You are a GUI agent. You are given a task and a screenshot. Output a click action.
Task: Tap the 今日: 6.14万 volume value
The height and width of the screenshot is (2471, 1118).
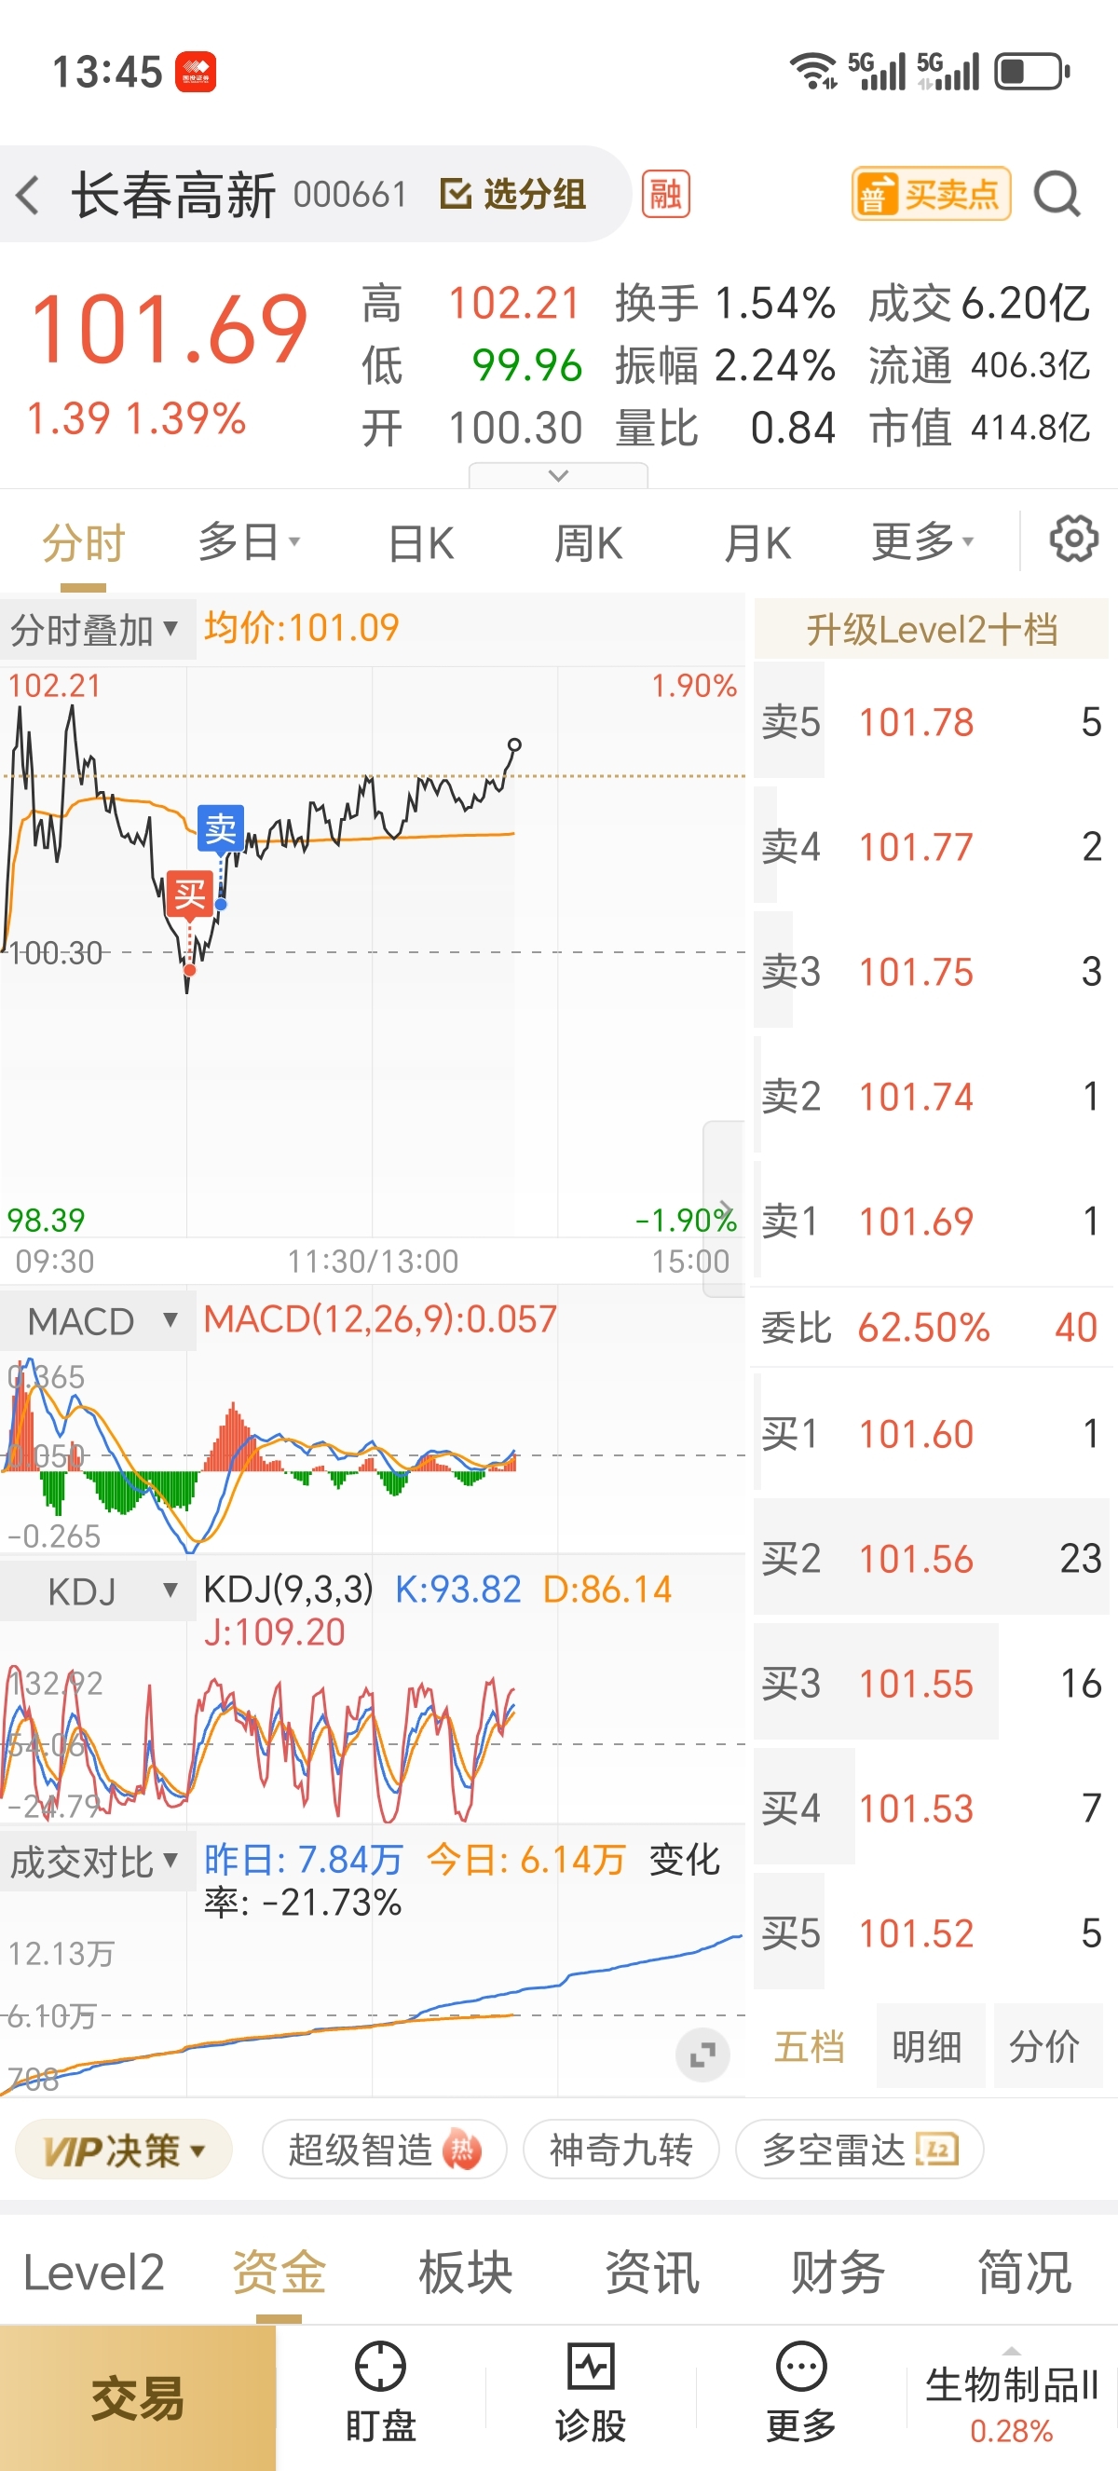525,1860
